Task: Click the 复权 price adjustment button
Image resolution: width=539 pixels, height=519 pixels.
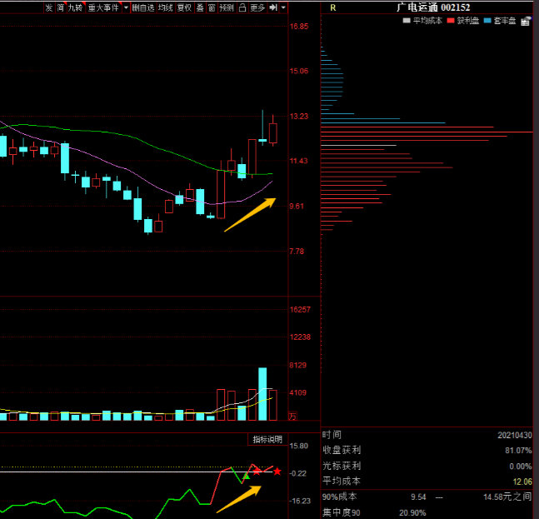Action: click(x=184, y=7)
